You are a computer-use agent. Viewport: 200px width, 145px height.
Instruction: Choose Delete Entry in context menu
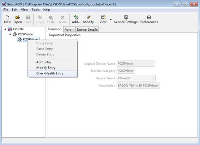(x=52, y=54)
